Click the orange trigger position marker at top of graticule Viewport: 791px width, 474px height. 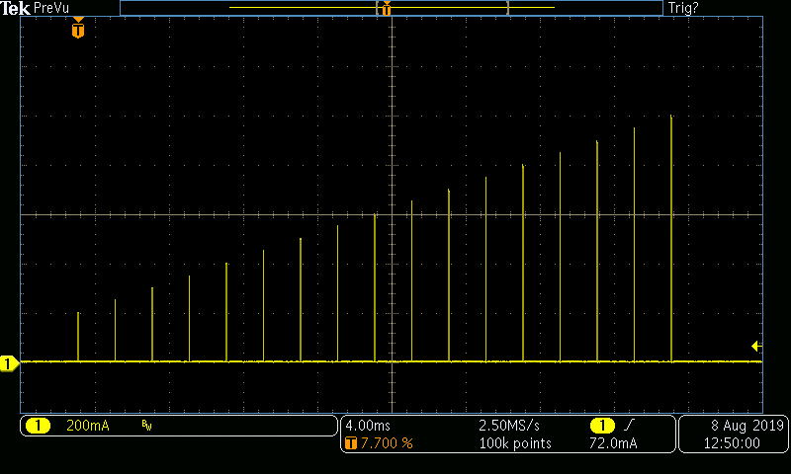(x=78, y=28)
